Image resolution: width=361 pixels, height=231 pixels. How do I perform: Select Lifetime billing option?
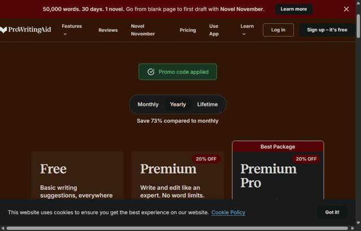click(x=207, y=104)
